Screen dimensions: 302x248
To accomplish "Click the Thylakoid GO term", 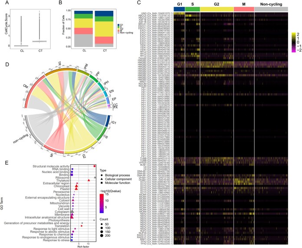I will 63,180.
